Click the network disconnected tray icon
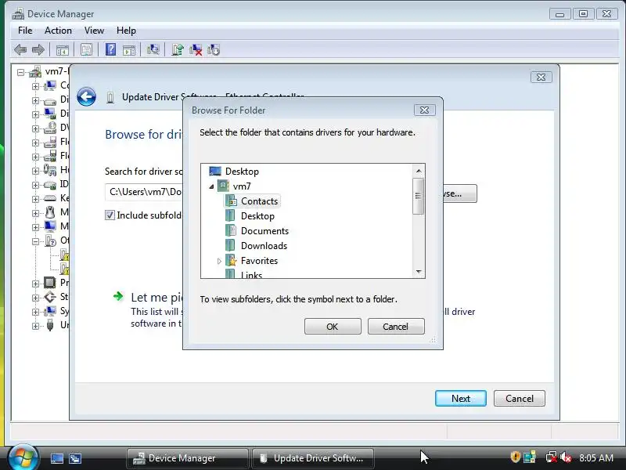The image size is (626, 470). 552,457
